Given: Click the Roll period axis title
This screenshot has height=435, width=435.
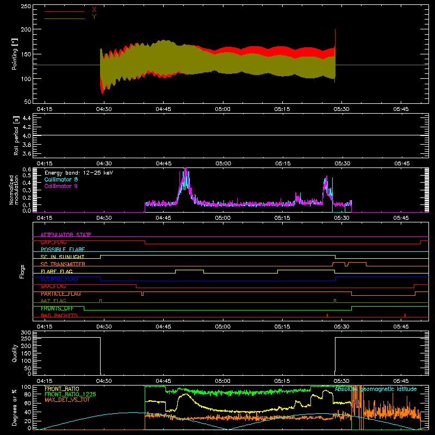Looking at the screenshot, I should tap(16, 135).
